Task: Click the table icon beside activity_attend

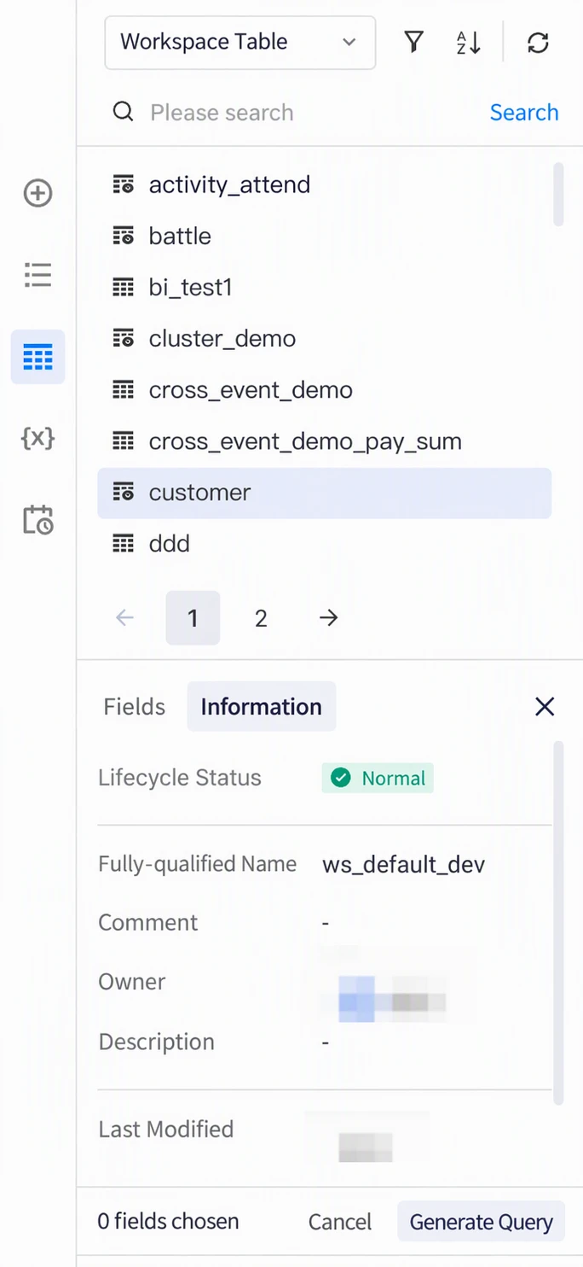Action: coord(124,184)
